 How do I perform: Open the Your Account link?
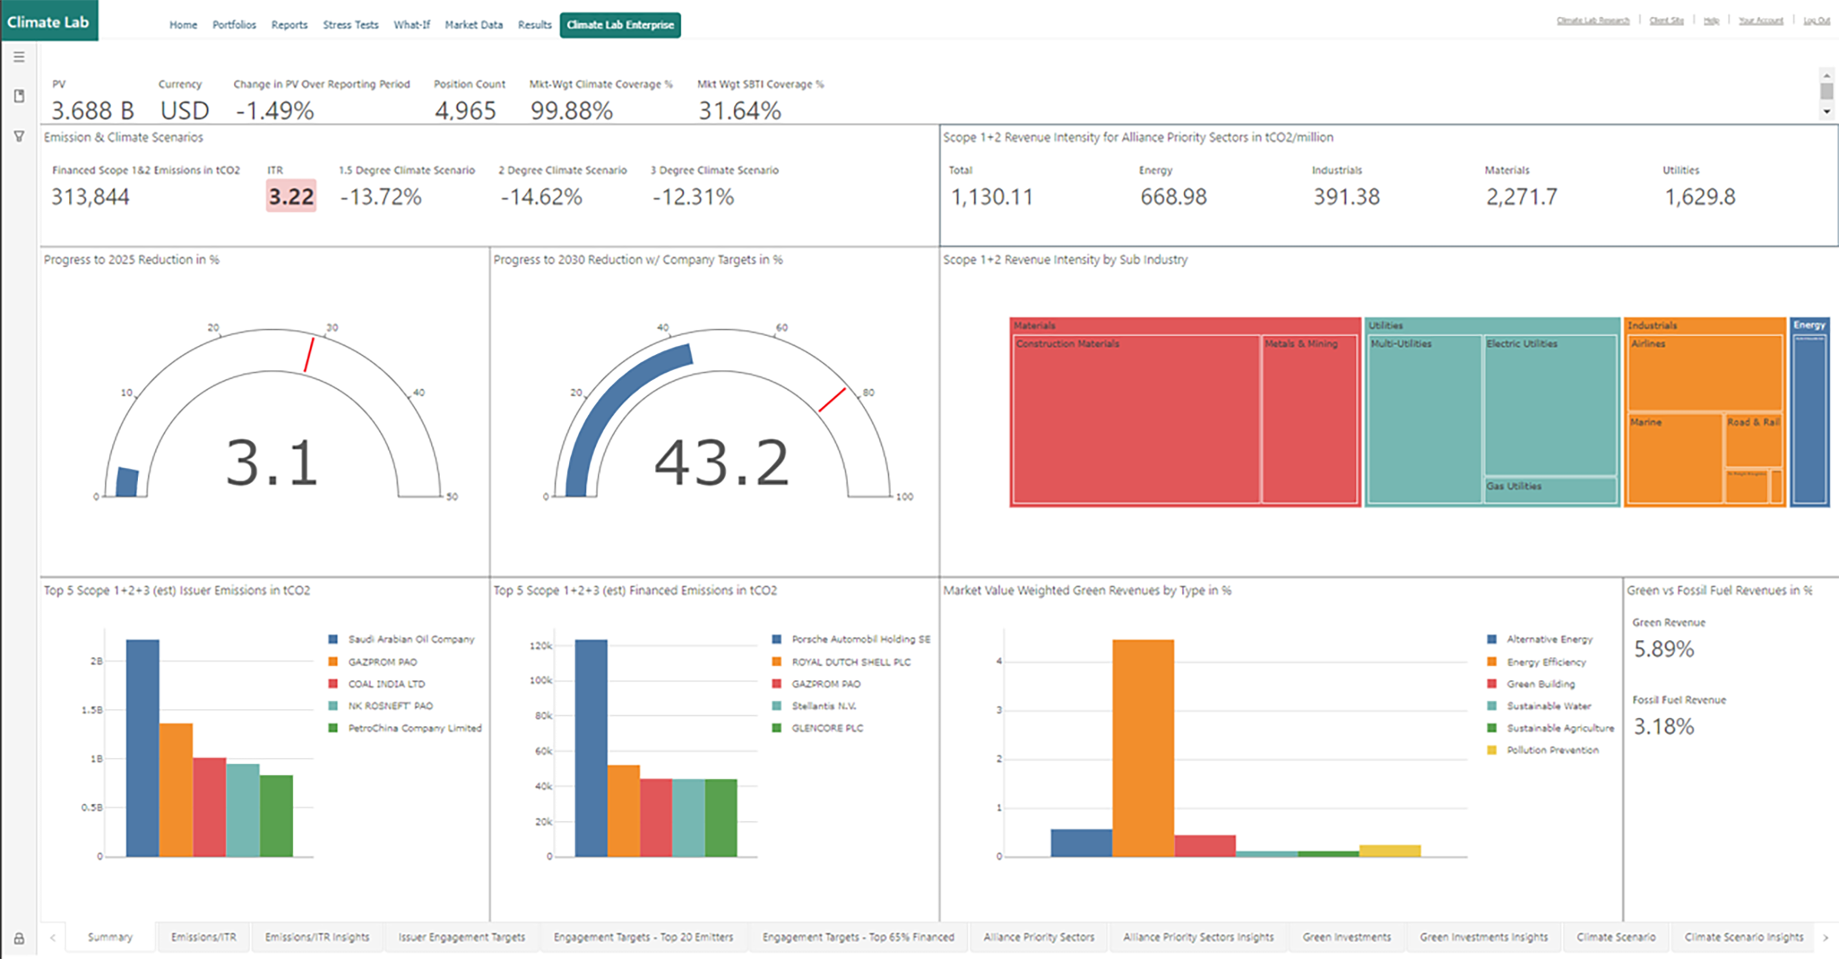1760,21
